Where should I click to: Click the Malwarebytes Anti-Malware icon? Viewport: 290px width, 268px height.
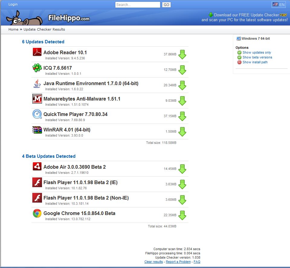point(37,99)
